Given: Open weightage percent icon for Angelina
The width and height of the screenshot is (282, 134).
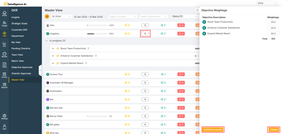Looking at the screenshot, I should [145, 34].
